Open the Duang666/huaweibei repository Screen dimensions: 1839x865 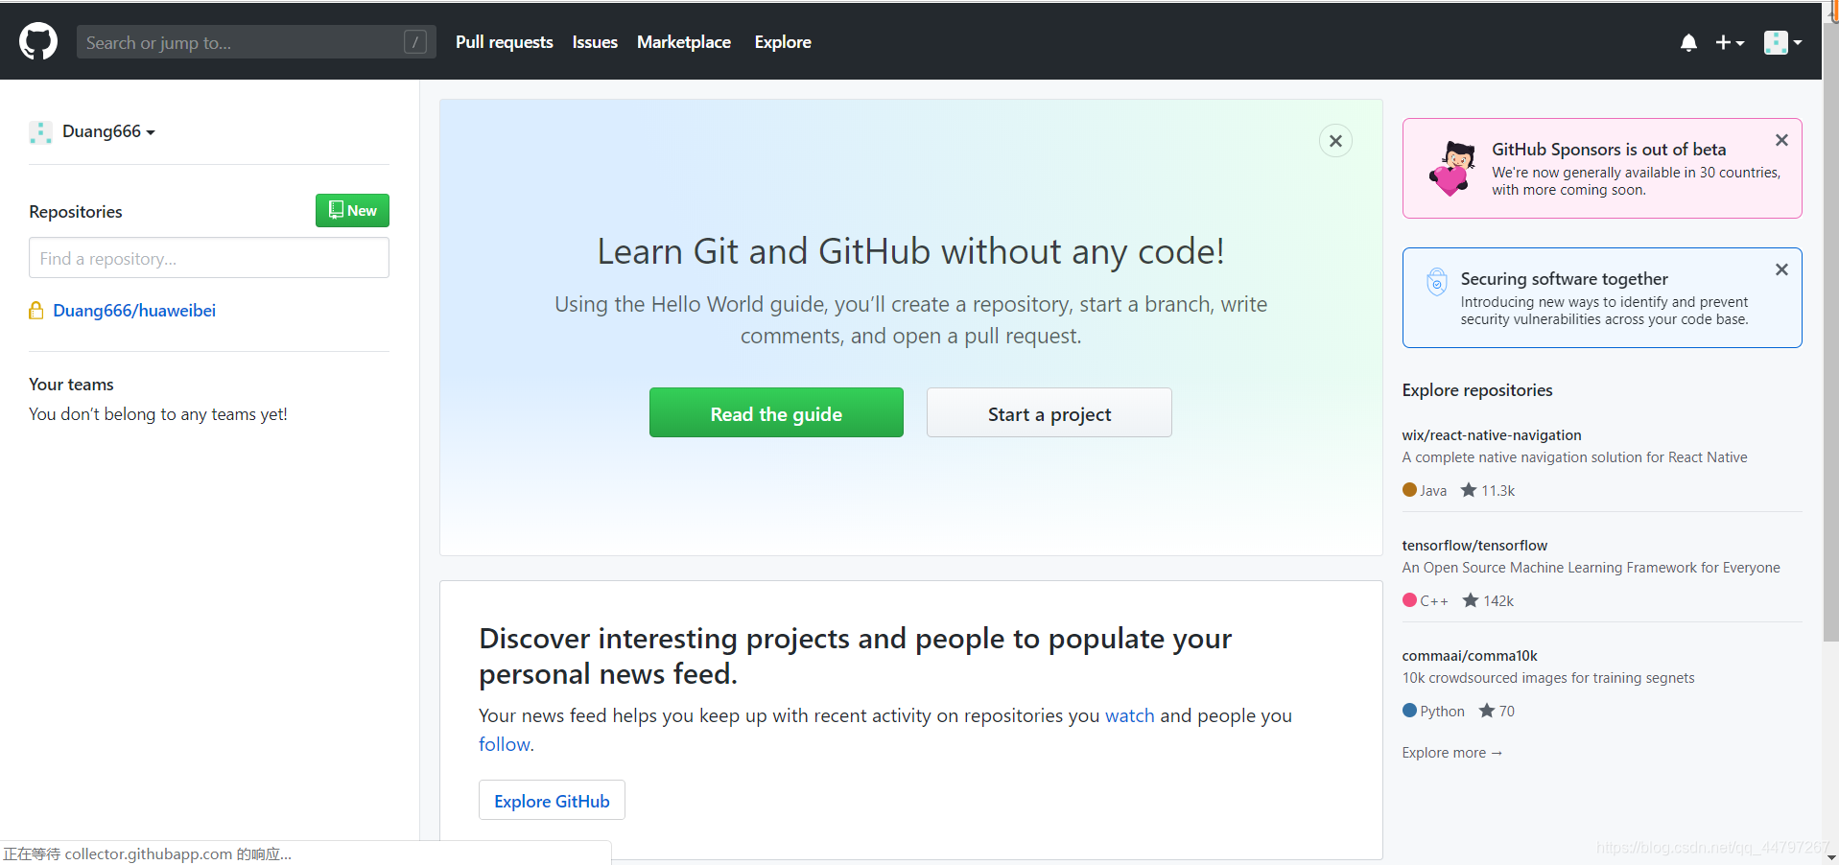134,310
